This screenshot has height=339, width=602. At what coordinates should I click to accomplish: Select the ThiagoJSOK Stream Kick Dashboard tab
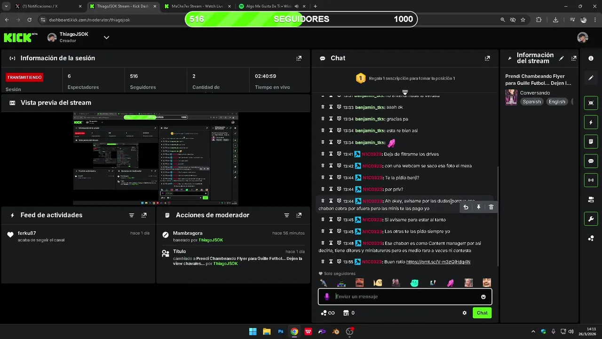coord(123,6)
